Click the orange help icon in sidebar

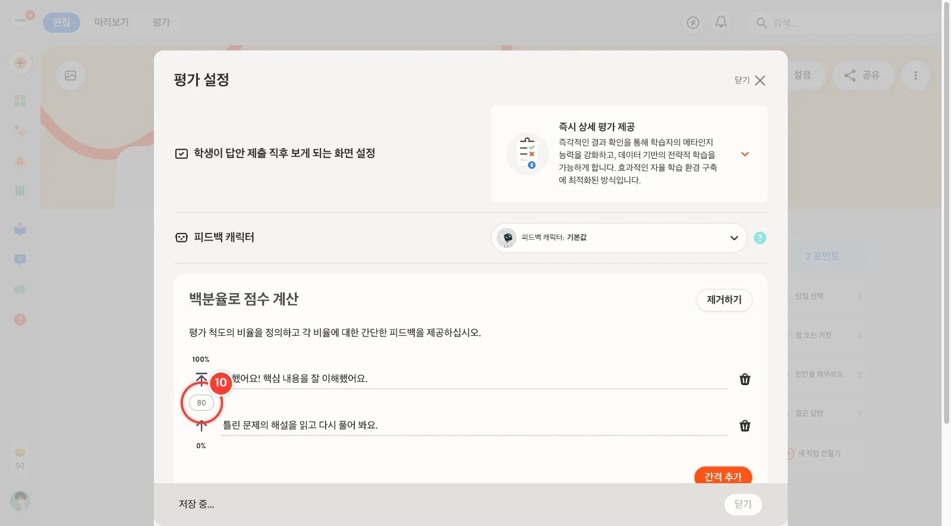tap(20, 320)
